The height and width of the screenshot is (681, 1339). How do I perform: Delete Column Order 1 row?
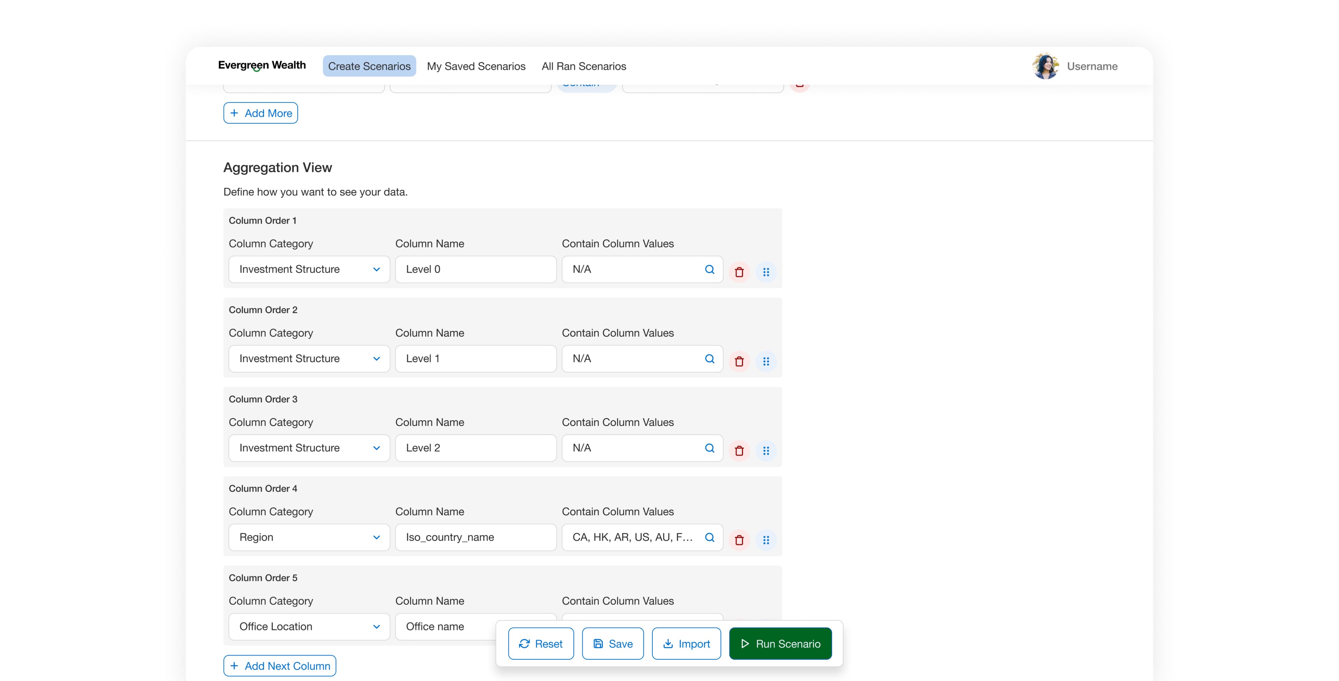point(739,272)
